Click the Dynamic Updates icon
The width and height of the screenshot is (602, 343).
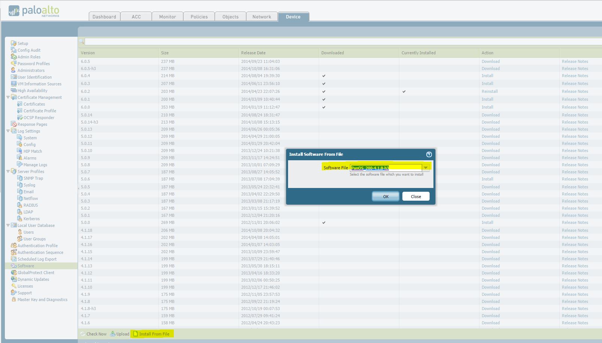coord(13,279)
